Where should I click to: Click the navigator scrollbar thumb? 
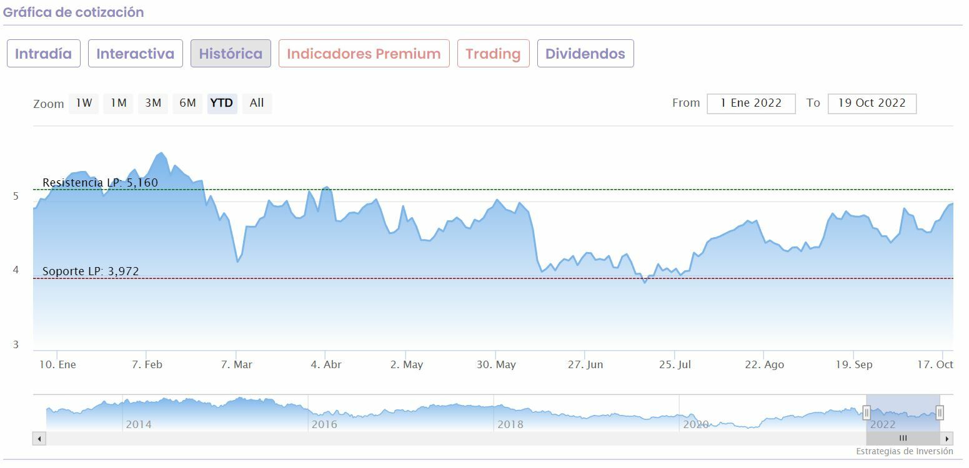903,439
